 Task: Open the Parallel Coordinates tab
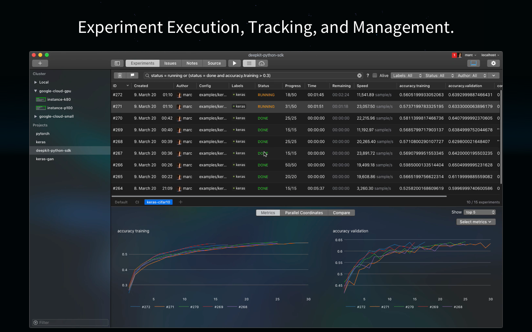click(304, 212)
